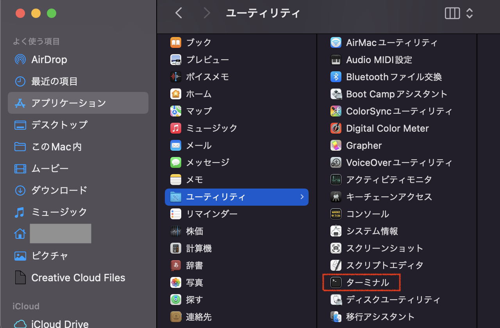The image size is (500, 328).
Task: Click the Books app icon
Action: pos(176,42)
